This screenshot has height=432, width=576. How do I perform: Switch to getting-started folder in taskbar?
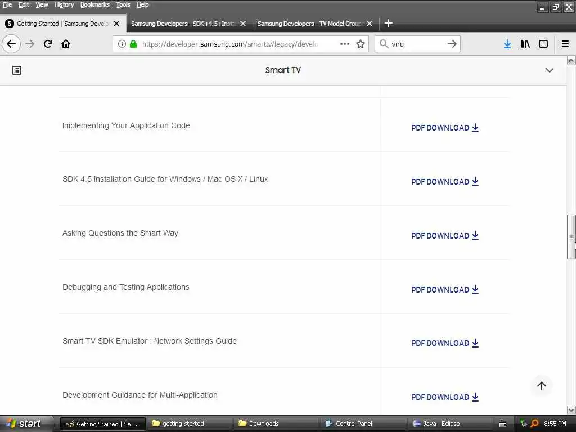point(190,424)
